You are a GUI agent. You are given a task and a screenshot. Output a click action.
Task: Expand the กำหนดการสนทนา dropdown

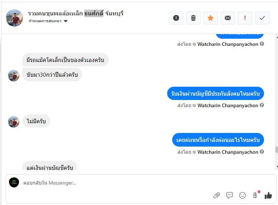click(66, 21)
